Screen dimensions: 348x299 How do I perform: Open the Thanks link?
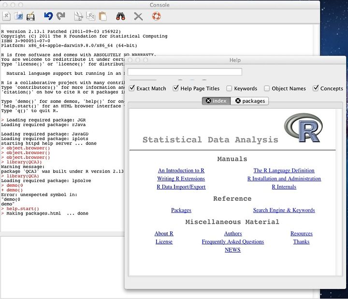pos(302,242)
